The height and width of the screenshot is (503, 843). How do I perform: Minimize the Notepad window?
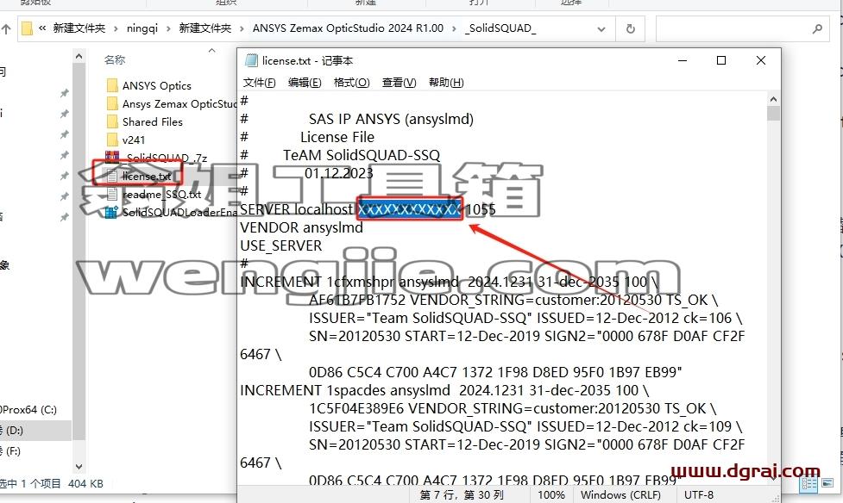[x=683, y=60]
